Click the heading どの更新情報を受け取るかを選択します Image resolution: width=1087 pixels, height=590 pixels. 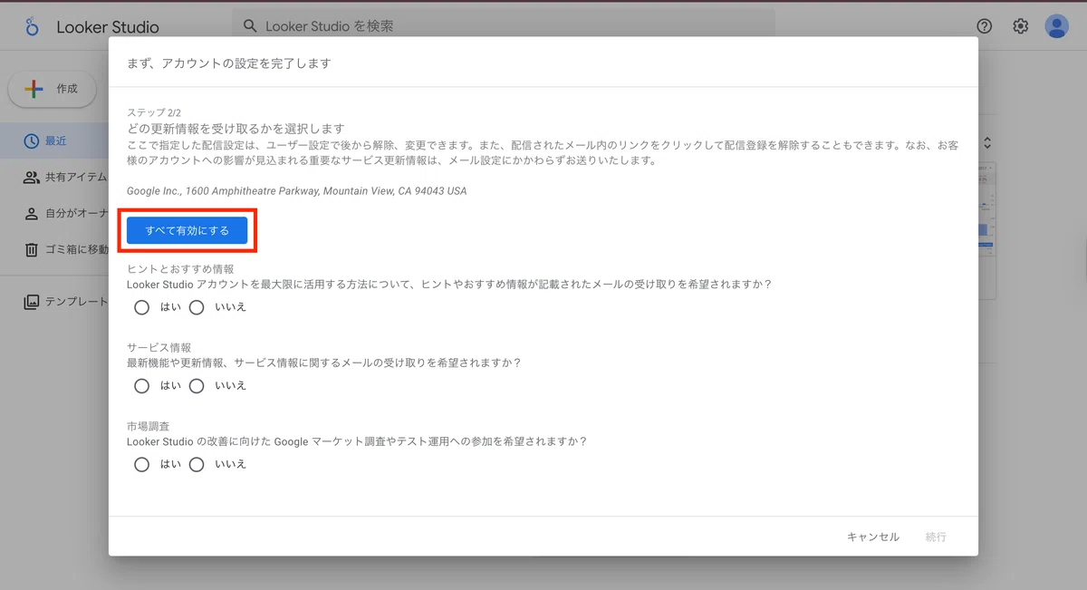click(236, 129)
